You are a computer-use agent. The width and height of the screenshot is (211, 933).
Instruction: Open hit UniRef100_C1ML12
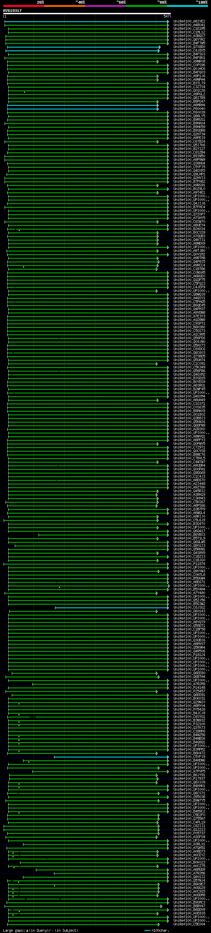(189, 32)
